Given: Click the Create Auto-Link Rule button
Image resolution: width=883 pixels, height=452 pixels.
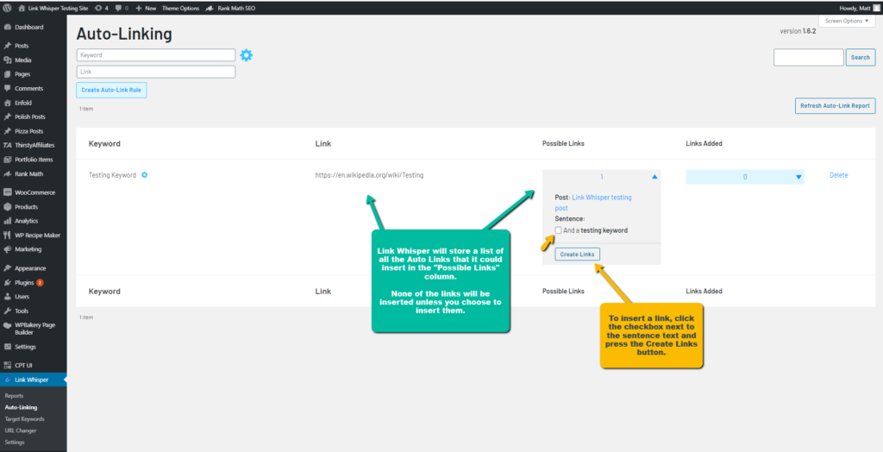Looking at the screenshot, I should 111,90.
